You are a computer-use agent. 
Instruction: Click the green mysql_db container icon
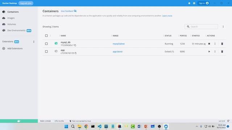pyautogui.click(x=56, y=43)
